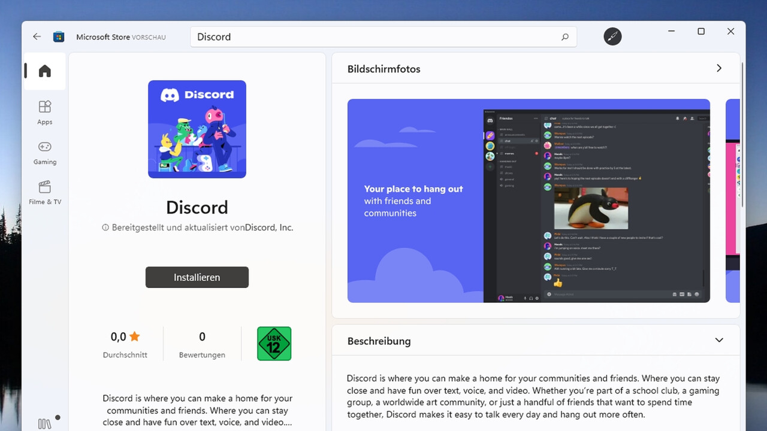Click the publisher name Discord, Inc.
This screenshot has height=431, width=767.
pyautogui.click(x=269, y=227)
